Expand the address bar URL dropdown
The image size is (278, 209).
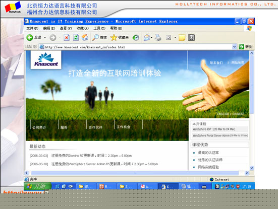click(234, 47)
